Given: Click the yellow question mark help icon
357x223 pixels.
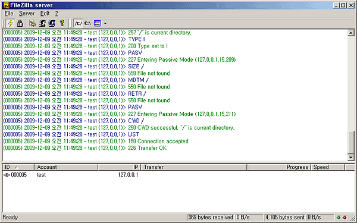Looking at the screenshot, I should point(62,23).
